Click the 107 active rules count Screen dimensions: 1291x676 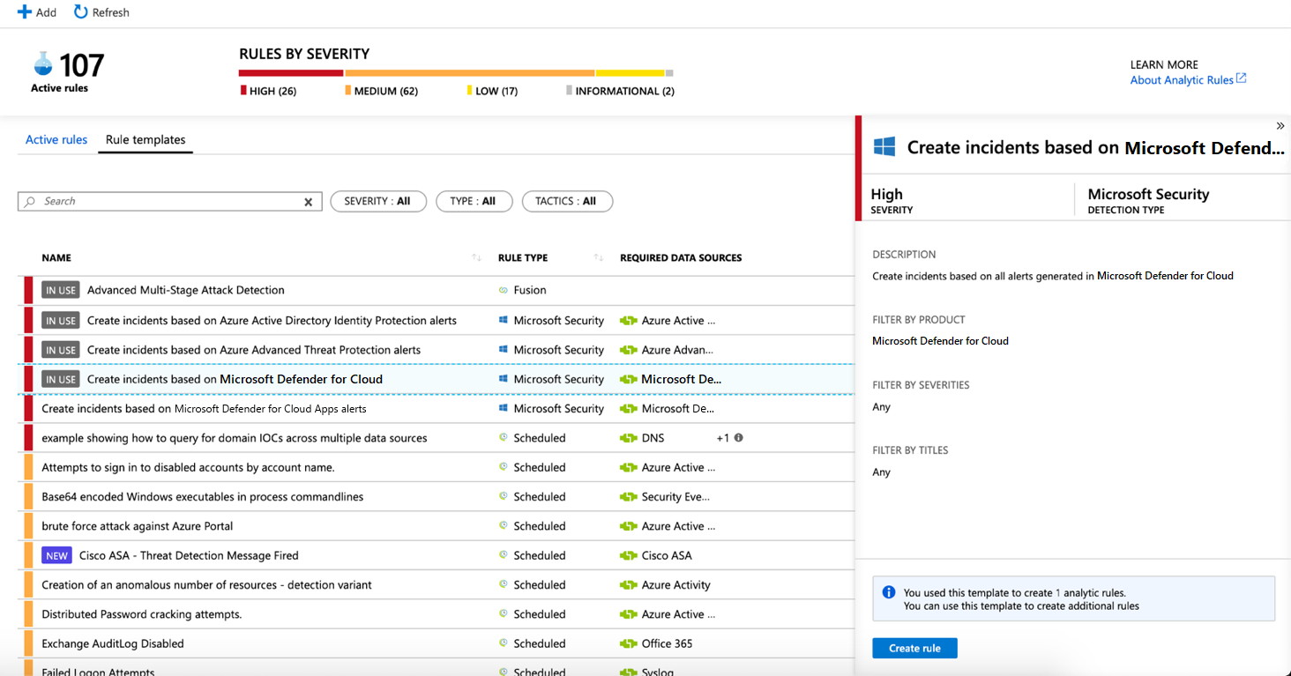(x=81, y=64)
